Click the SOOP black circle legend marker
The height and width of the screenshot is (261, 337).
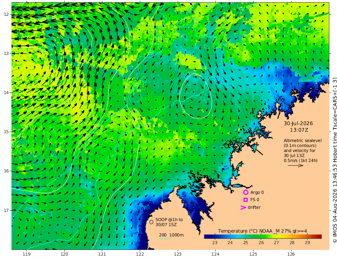pyautogui.click(x=151, y=222)
